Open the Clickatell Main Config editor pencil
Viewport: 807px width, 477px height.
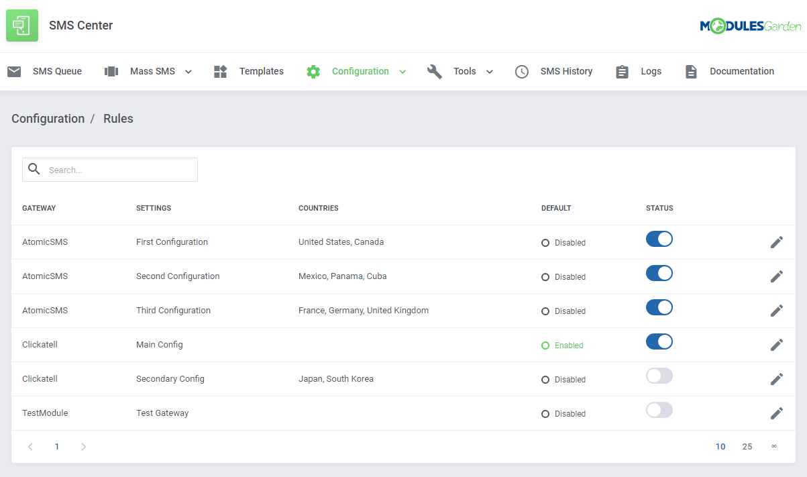click(776, 344)
